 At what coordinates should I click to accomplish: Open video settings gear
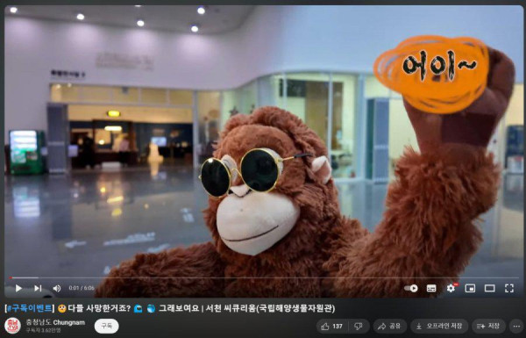pyautogui.click(x=451, y=288)
